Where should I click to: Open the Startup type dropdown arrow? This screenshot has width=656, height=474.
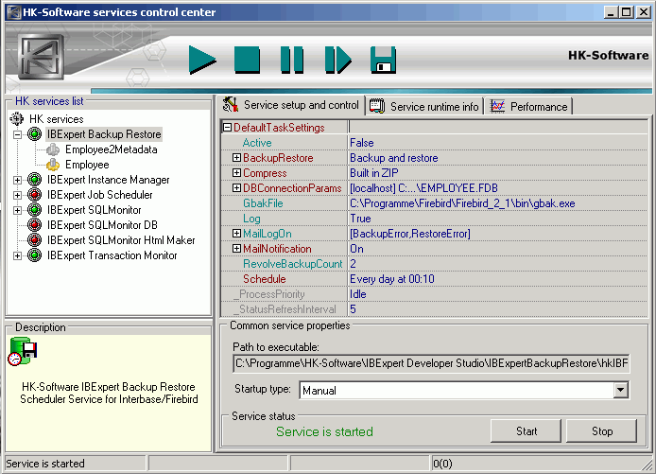(620, 390)
